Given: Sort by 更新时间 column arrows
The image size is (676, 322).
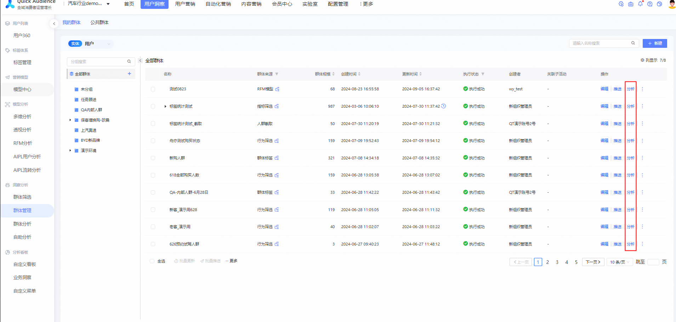Looking at the screenshot, I should (420, 74).
